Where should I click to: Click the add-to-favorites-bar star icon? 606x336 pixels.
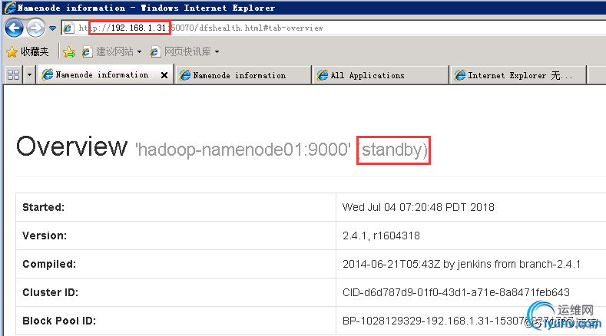69,51
